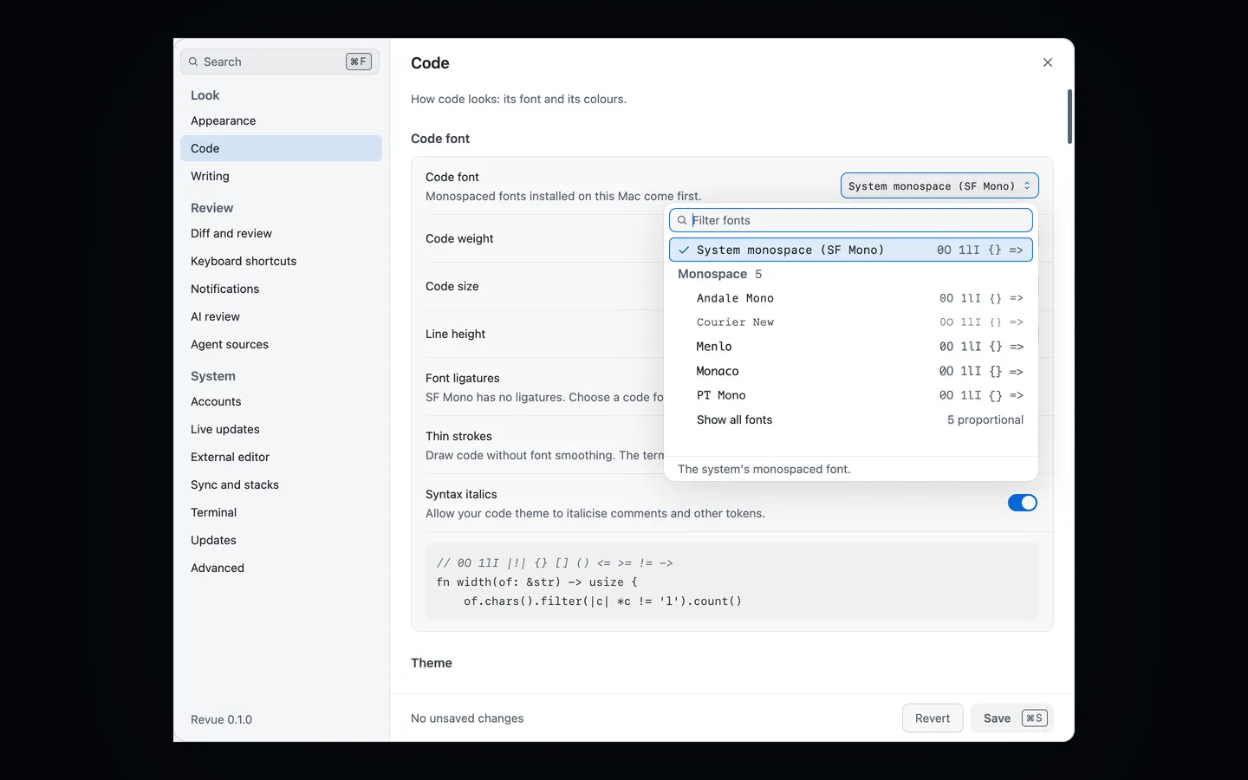1248x780 pixels.
Task: Click "The system's monospaced font." description
Action: pos(764,469)
